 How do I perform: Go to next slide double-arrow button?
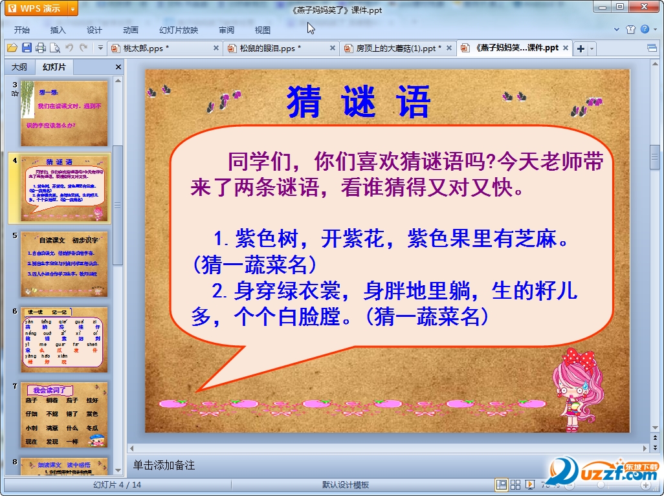[x=655, y=447]
